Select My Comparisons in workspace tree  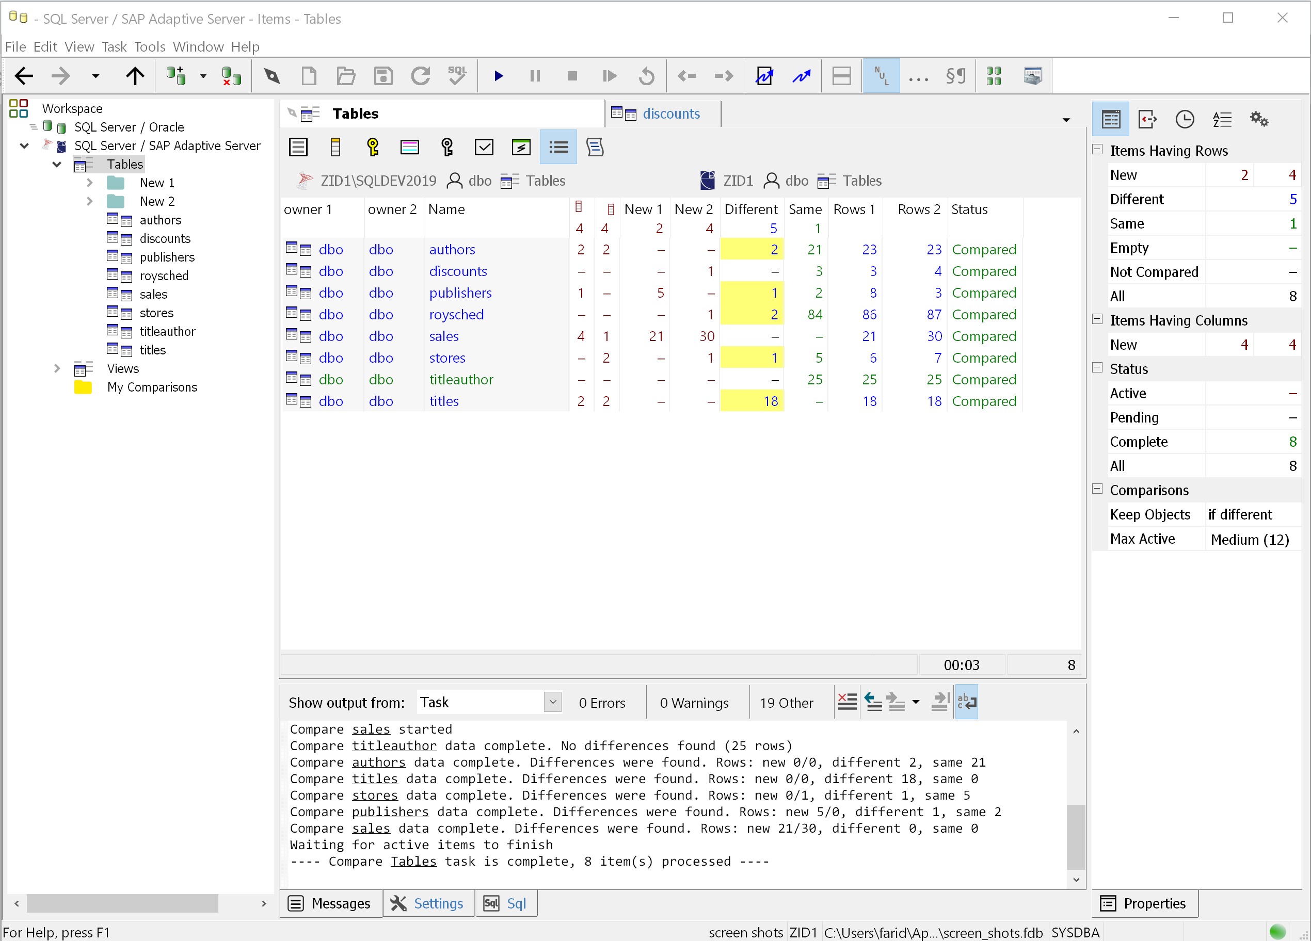pyautogui.click(x=152, y=387)
